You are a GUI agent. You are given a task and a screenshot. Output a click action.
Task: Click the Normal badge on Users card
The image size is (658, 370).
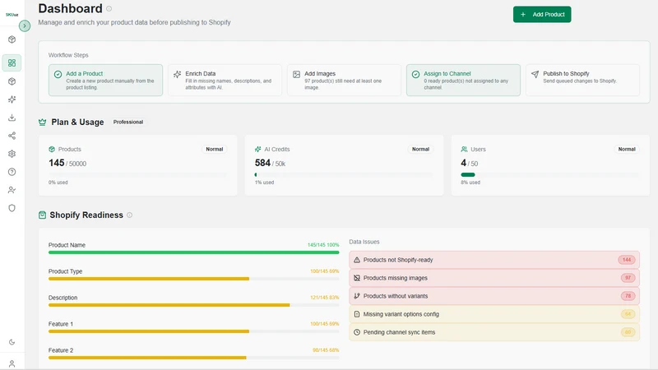pyautogui.click(x=627, y=149)
